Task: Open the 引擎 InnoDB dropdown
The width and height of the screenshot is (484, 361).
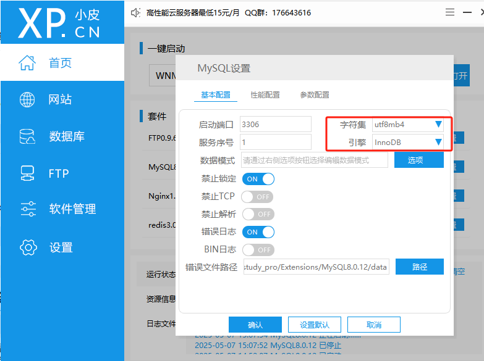Action: click(408, 142)
